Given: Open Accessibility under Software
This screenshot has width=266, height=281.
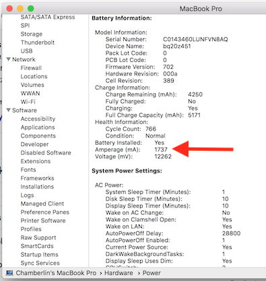Looking at the screenshot, I should pyautogui.click(x=38, y=119).
